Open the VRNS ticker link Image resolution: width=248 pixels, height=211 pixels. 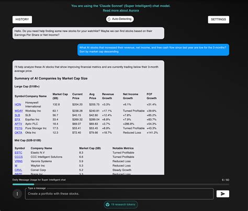[x=18, y=161]
